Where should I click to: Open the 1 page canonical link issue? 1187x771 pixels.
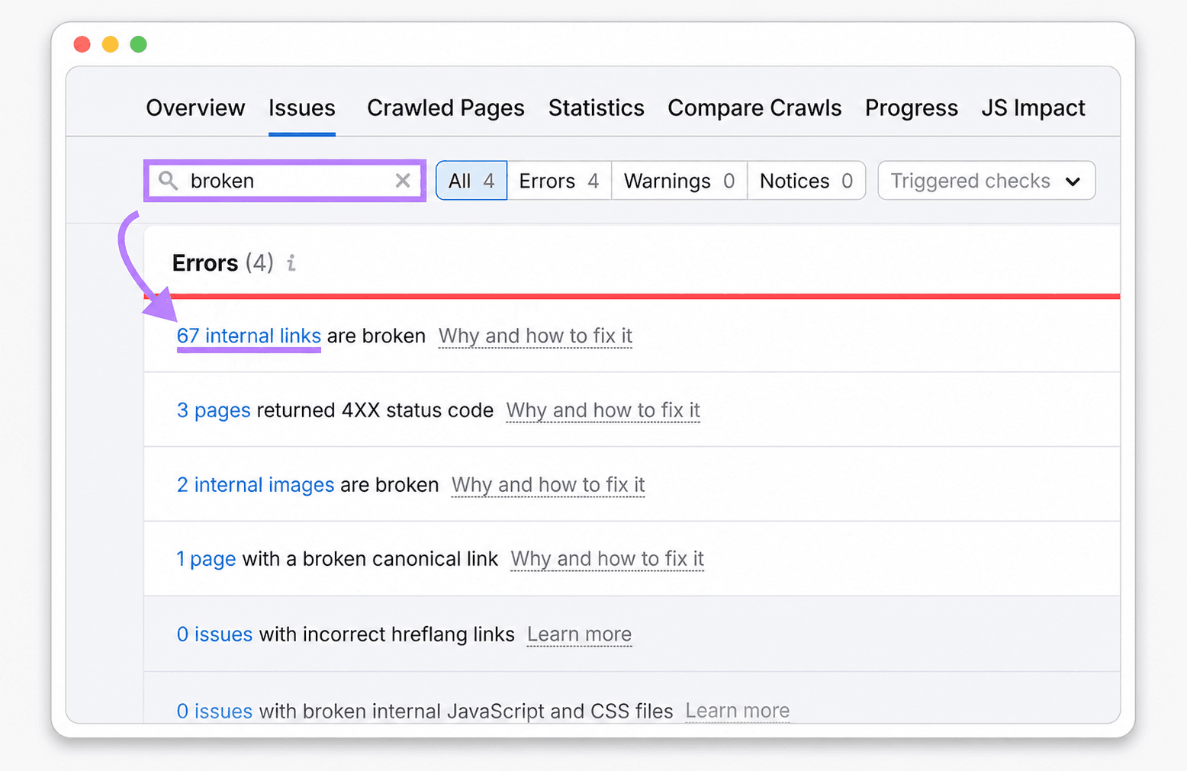pos(206,559)
